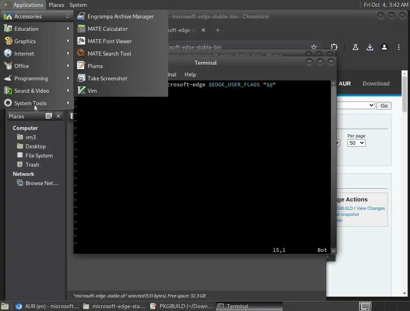Screen dimensions: 410x311
Task: Launch Vim from Accessories menu
Action: pyautogui.click(x=121, y=91)
